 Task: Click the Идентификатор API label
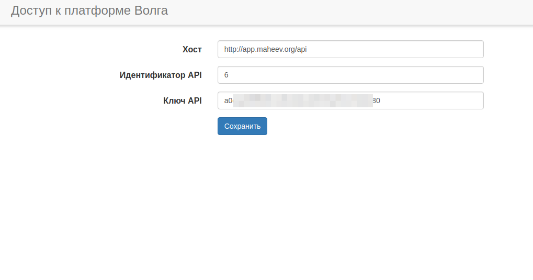point(161,75)
